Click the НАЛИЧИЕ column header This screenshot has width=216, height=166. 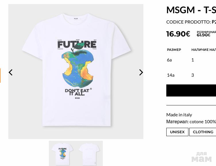click(203, 50)
